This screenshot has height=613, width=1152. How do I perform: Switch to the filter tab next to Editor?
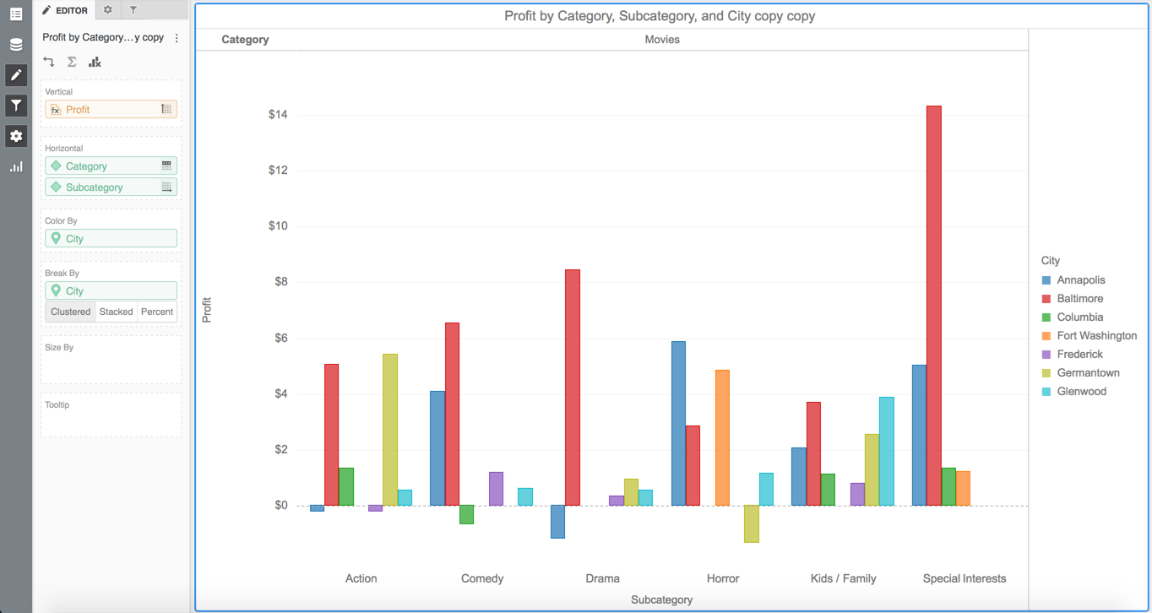133,10
